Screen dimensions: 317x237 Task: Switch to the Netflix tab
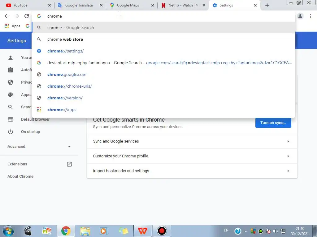click(183, 5)
